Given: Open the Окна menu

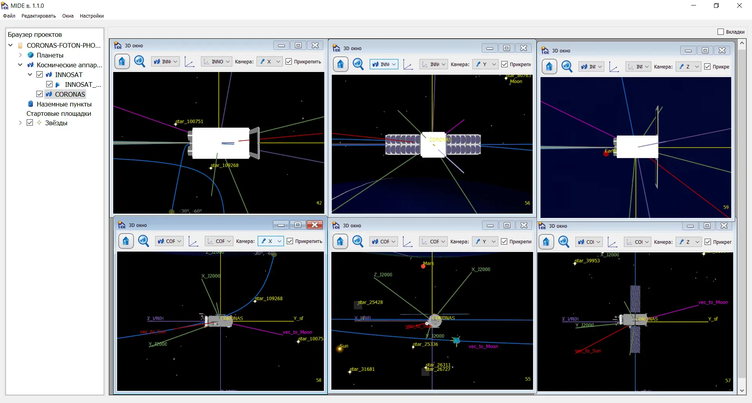Looking at the screenshot, I should coord(68,16).
